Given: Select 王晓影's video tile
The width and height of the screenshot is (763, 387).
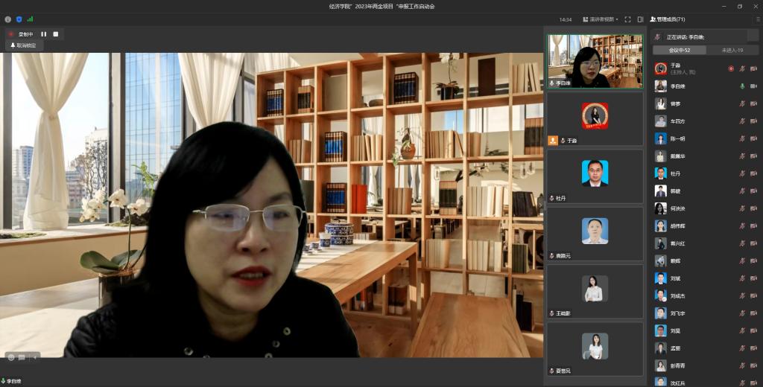Looking at the screenshot, I should point(595,291).
